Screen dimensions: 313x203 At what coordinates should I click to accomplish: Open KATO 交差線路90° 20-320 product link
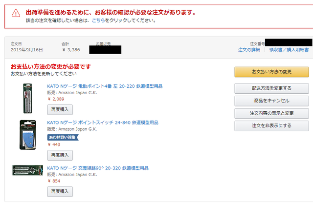coord(98,168)
